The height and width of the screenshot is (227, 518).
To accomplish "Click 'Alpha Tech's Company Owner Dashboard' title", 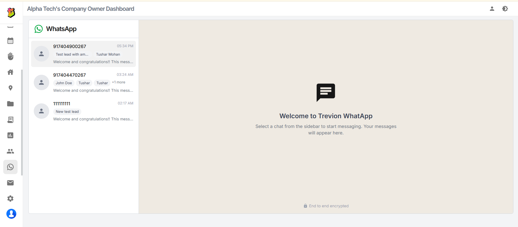I will (x=81, y=9).
